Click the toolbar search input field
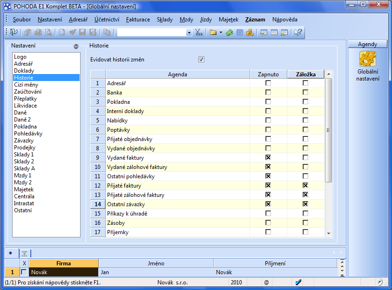 [152, 33]
